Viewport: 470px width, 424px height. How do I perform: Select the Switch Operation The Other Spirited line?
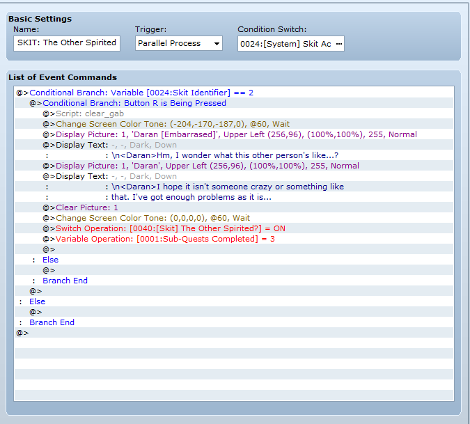pyautogui.click(x=171, y=228)
